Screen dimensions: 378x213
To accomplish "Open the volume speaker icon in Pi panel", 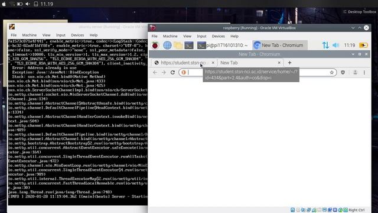I will [x=335, y=45].
